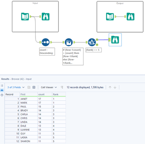Open the 3 of 3 Fields dropdown
145x144 pixels.
click(16, 87)
